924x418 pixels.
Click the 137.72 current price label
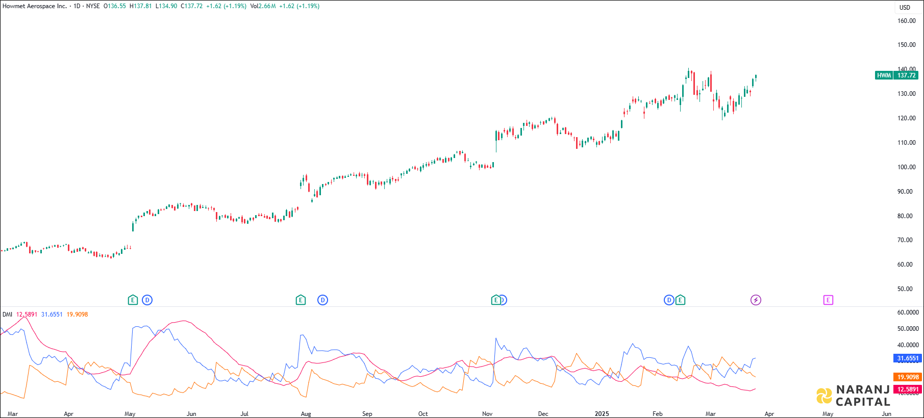tap(907, 75)
